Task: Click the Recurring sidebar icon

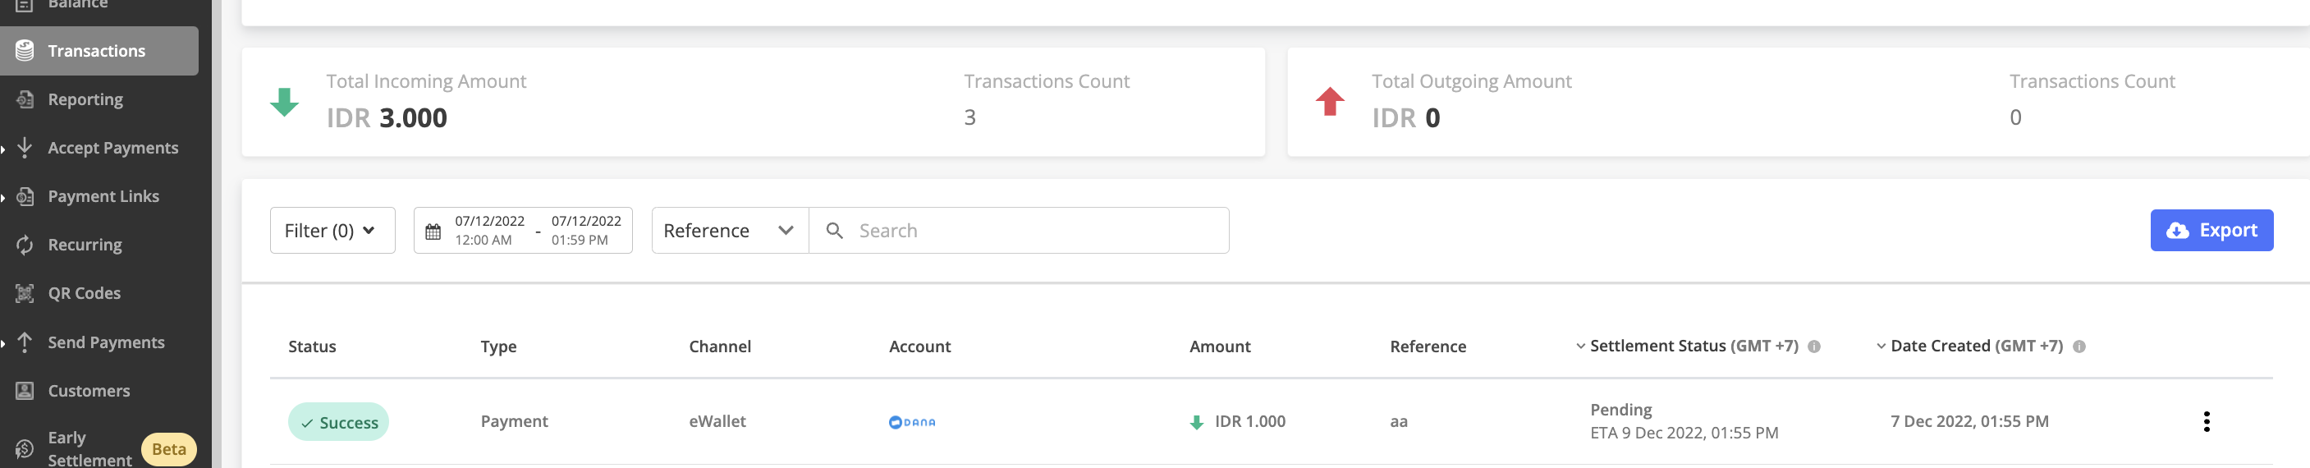Action: [25, 245]
